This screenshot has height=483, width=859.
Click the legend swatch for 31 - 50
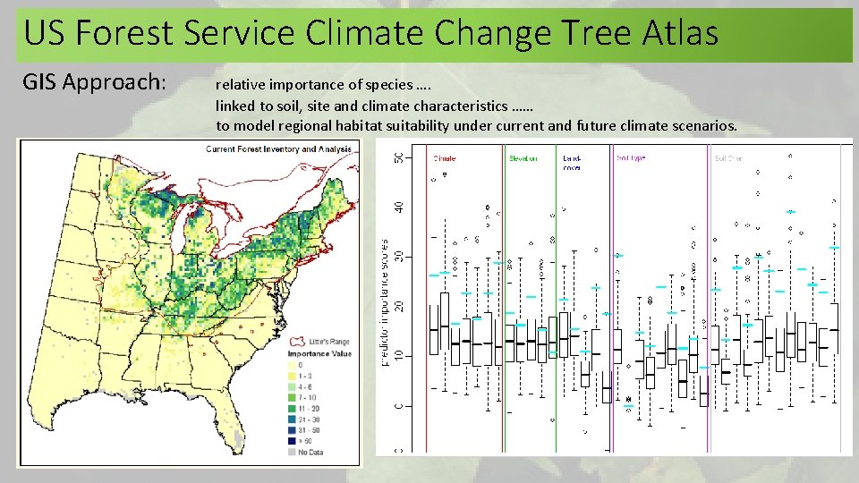pyautogui.click(x=292, y=430)
